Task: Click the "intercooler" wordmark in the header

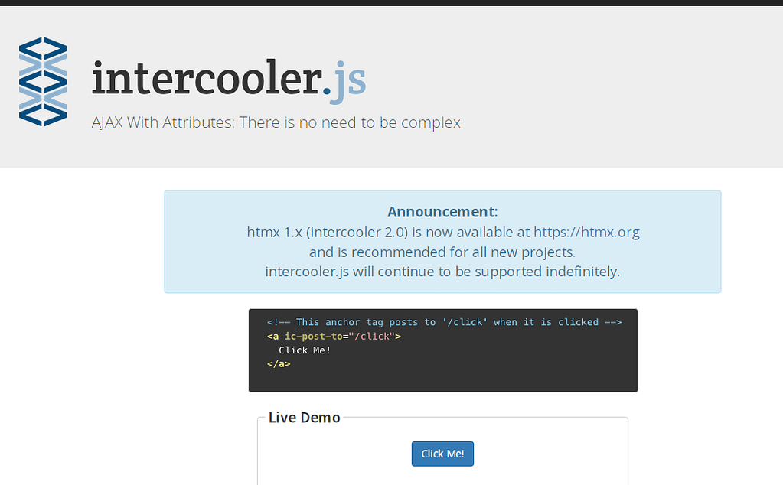Action: [207, 79]
